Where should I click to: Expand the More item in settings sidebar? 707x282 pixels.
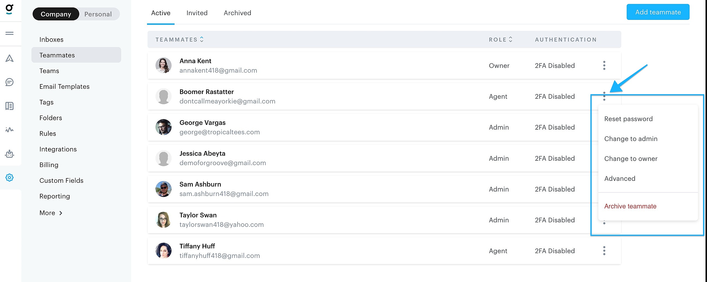[51, 213]
